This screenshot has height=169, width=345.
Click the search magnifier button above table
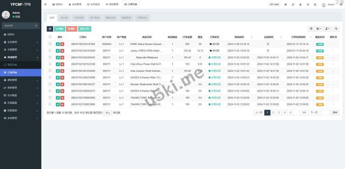click(x=336, y=29)
